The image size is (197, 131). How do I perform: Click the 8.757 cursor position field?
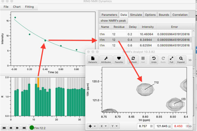(x=144, y=126)
